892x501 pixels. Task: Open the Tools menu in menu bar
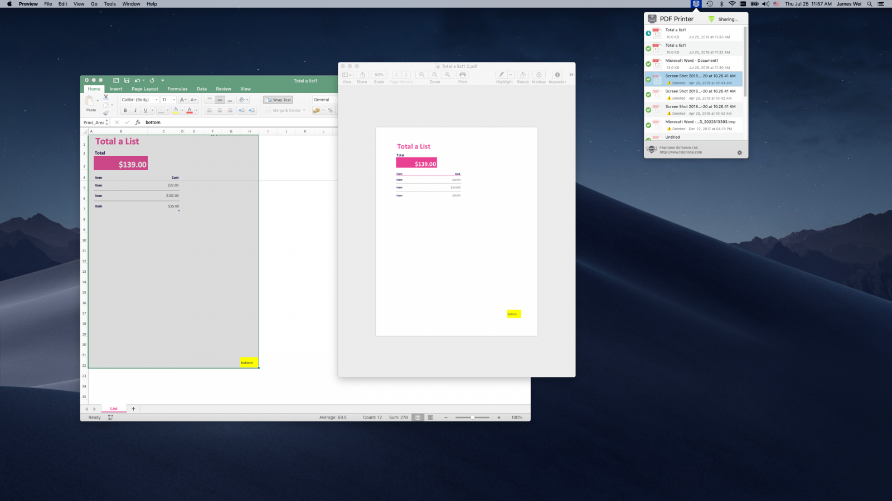coord(110,4)
